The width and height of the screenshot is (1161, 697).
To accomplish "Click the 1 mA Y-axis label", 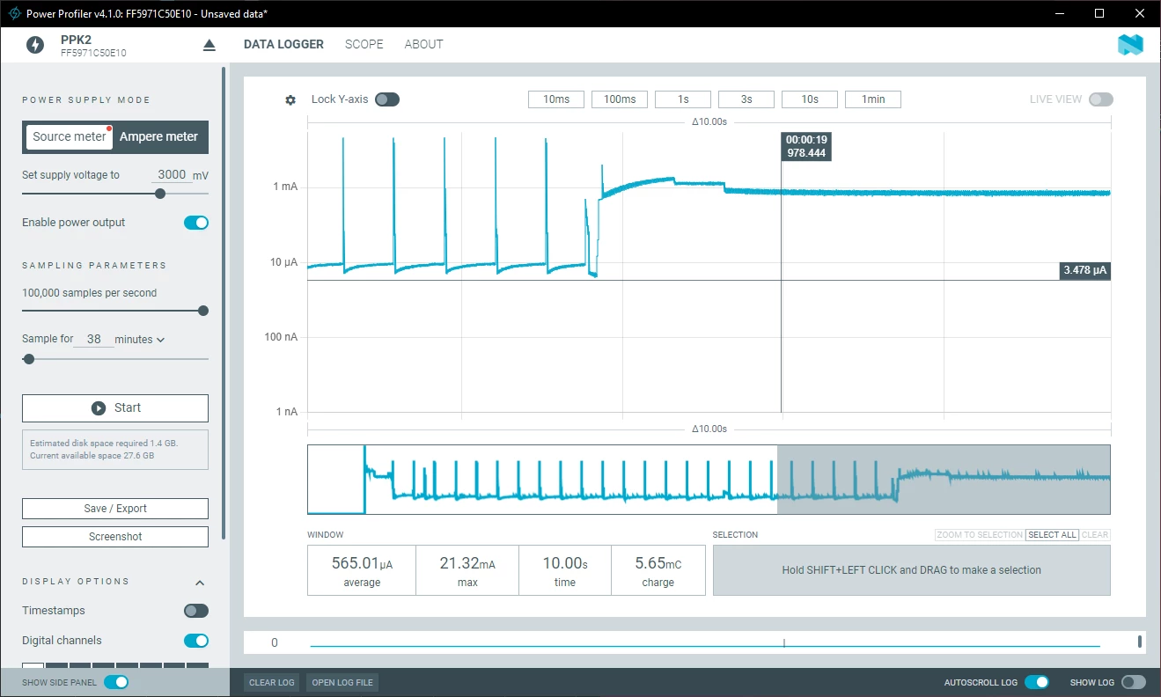I will (286, 187).
